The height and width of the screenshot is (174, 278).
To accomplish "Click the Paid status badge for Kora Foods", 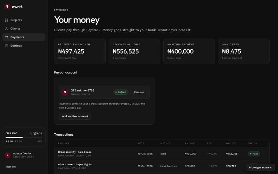I will coord(254,154).
